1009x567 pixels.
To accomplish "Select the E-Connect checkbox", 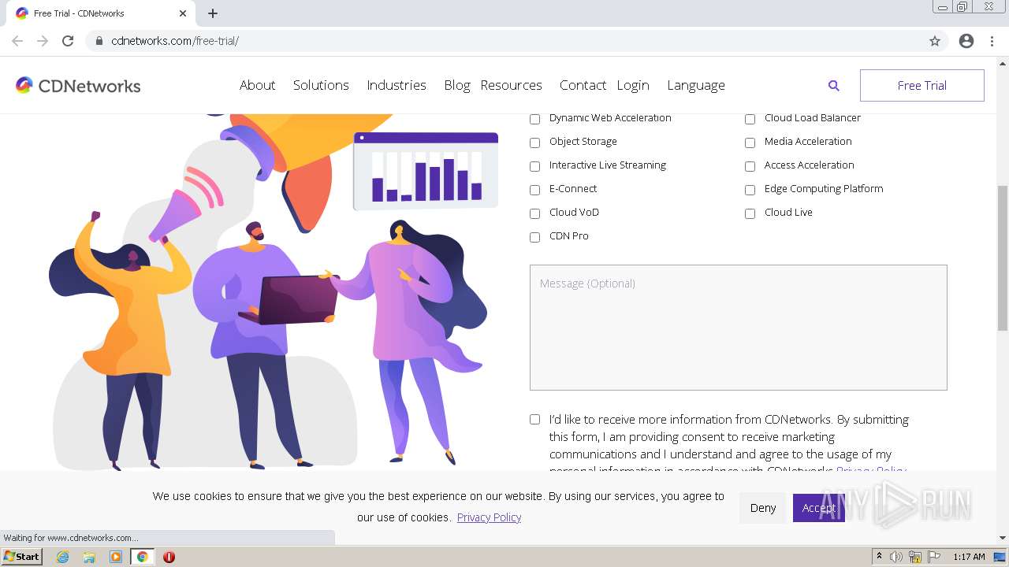I will point(534,190).
